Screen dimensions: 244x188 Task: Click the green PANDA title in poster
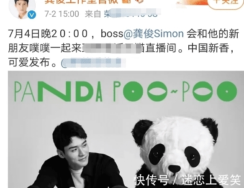pyautogui.click(x=59, y=91)
